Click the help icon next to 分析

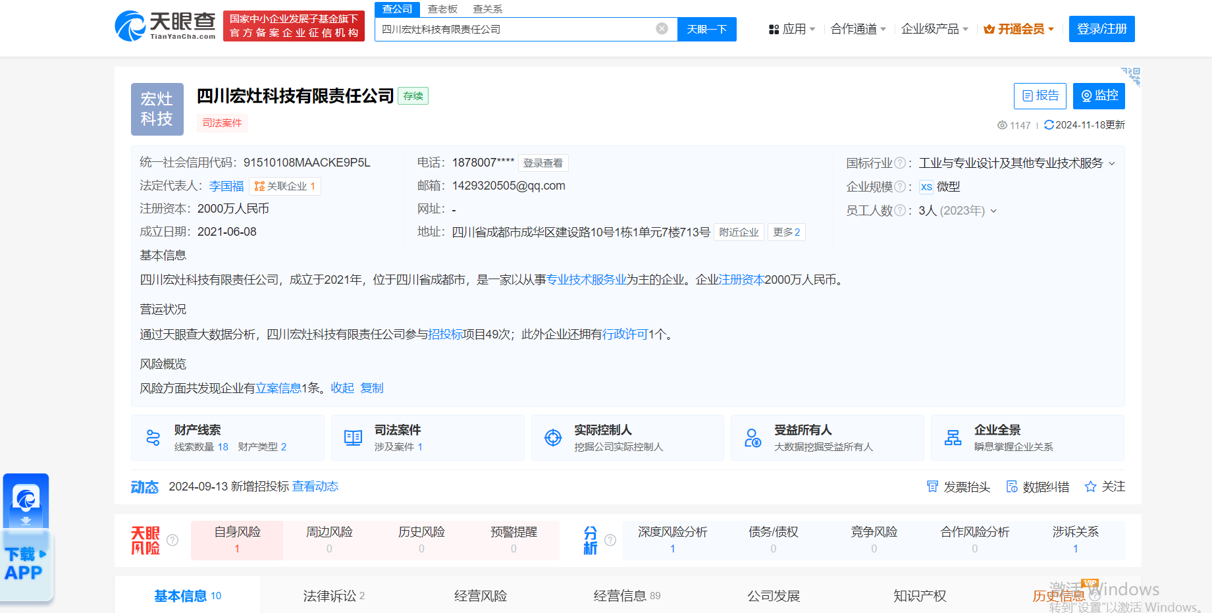pyautogui.click(x=610, y=540)
